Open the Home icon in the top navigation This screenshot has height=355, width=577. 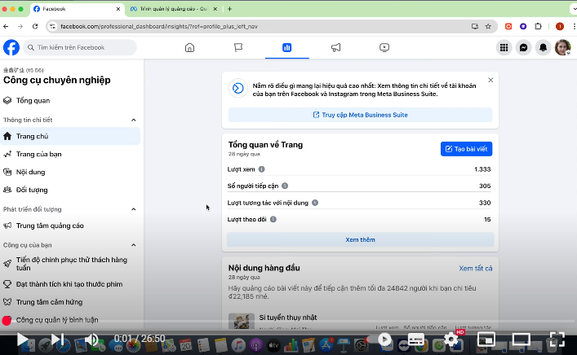(189, 48)
